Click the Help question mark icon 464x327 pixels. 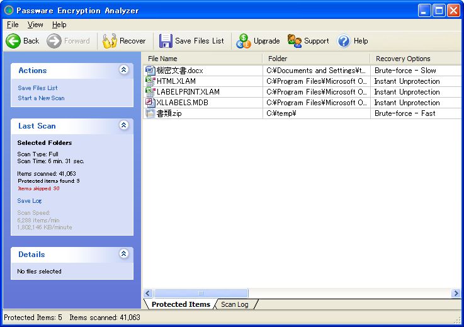[x=344, y=41]
